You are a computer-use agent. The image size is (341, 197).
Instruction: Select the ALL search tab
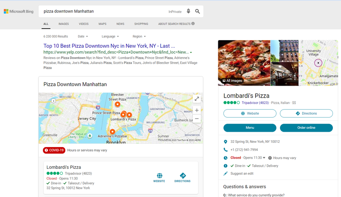(46, 24)
